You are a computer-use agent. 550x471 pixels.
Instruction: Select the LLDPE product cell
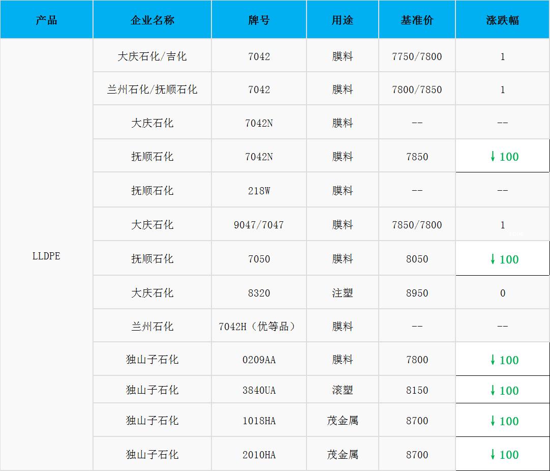pos(46,256)
